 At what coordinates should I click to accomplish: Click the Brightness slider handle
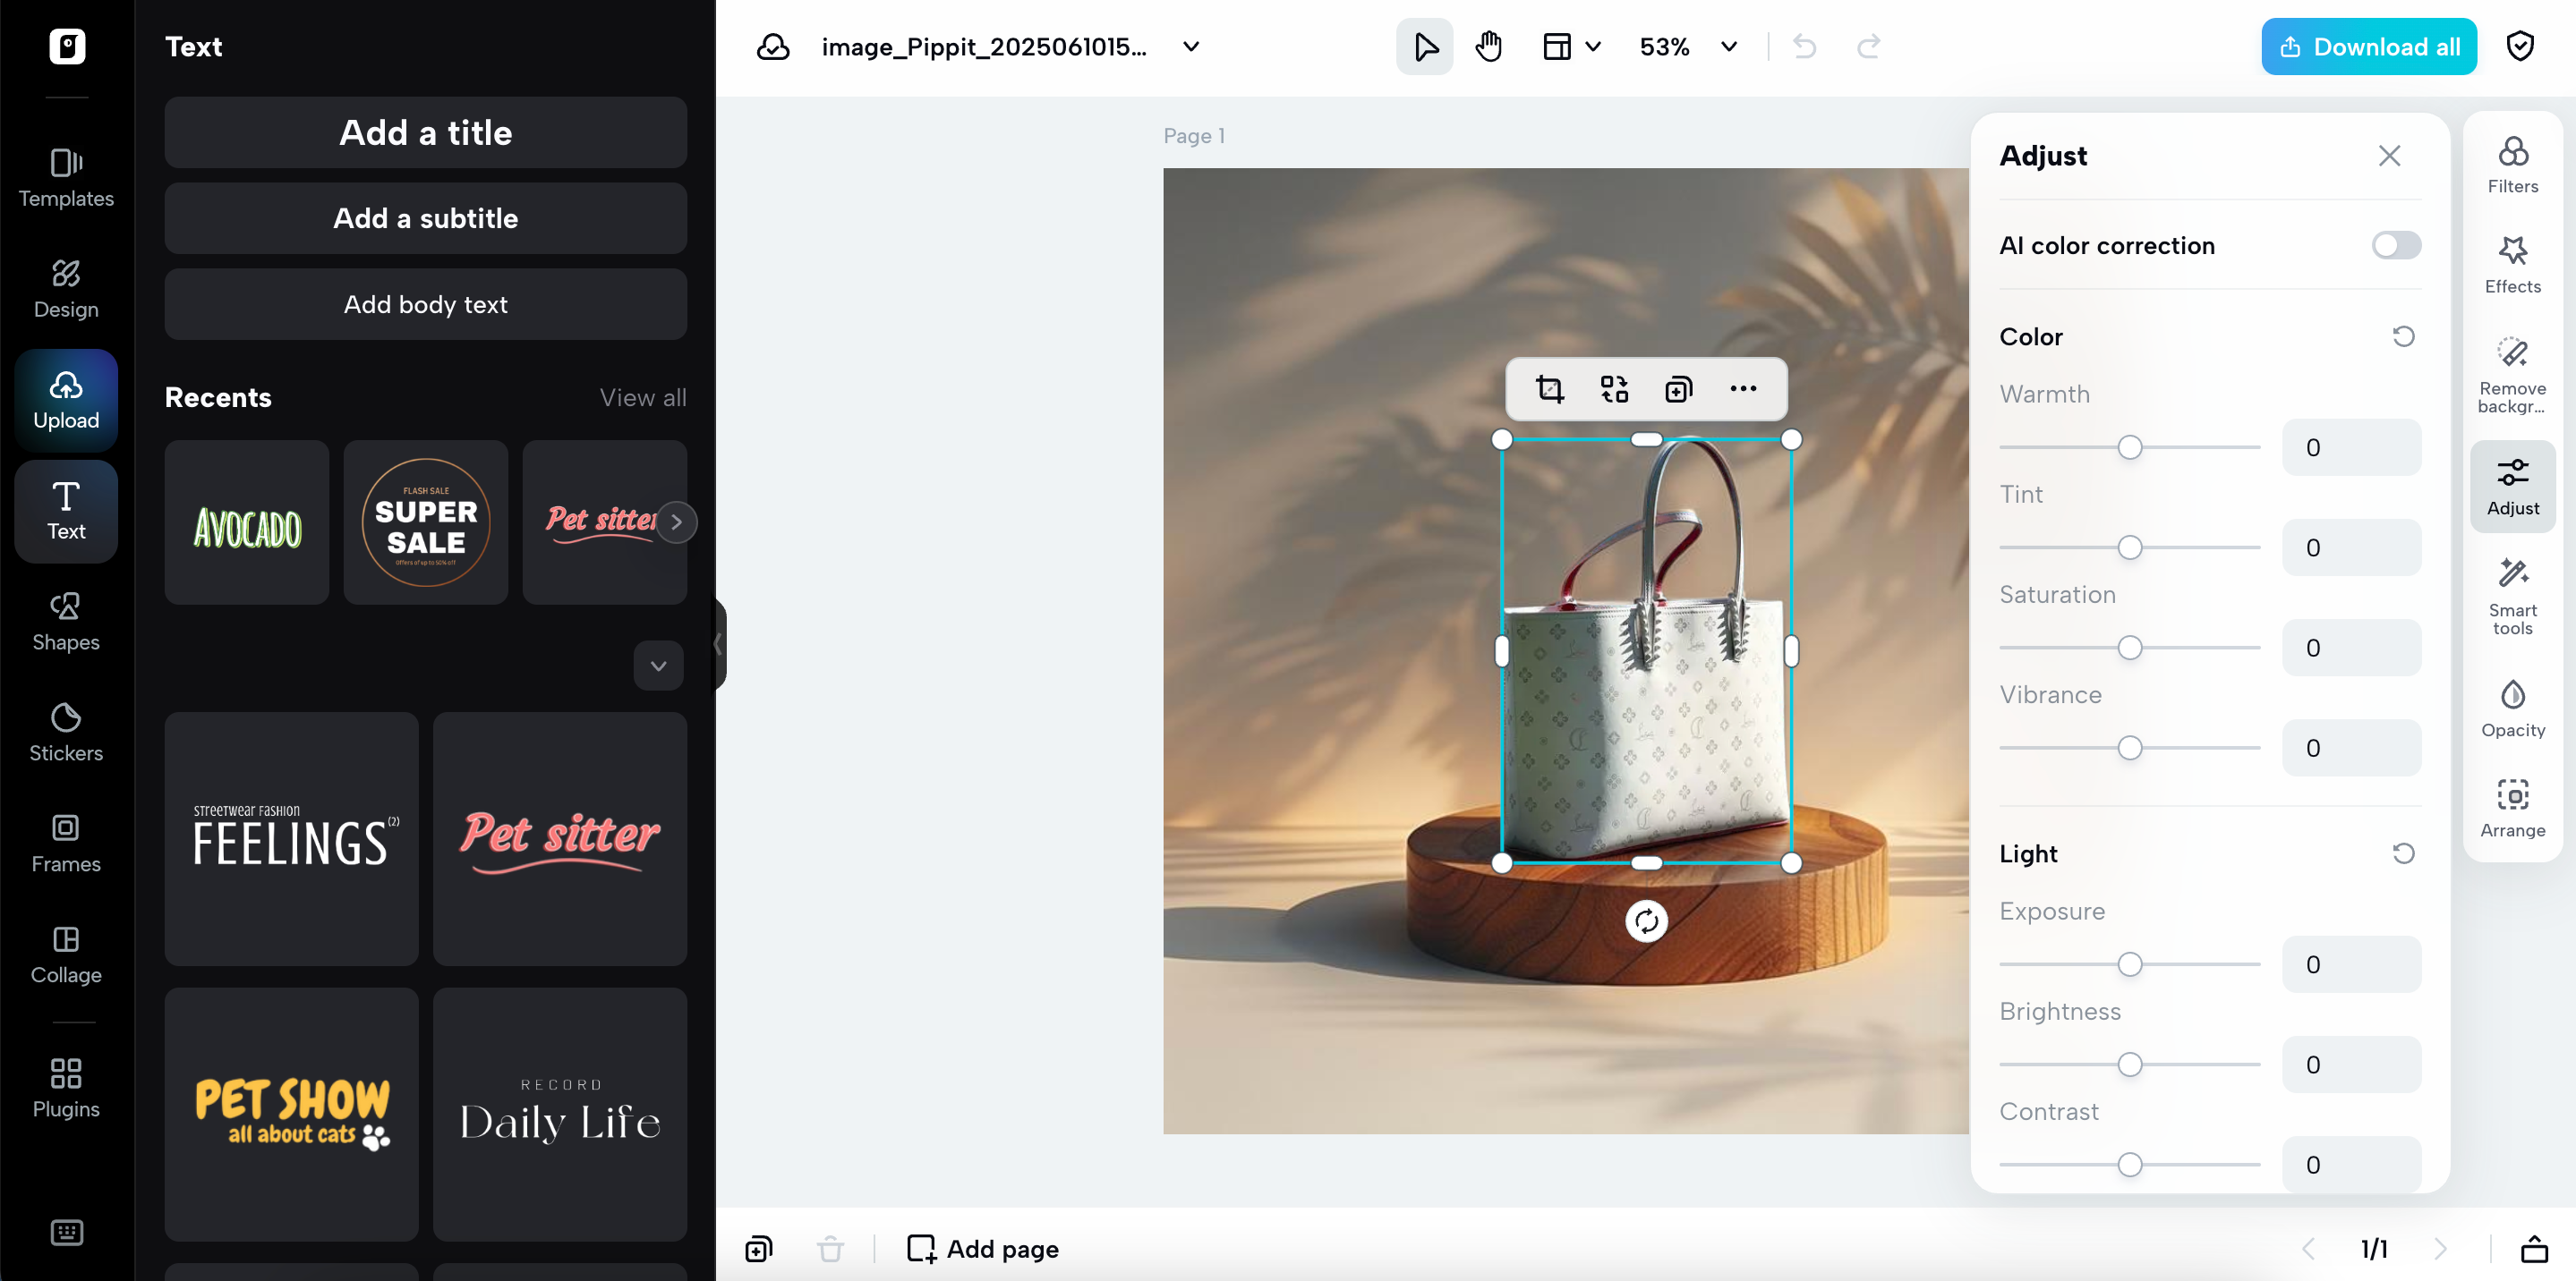point(2131,1063)
